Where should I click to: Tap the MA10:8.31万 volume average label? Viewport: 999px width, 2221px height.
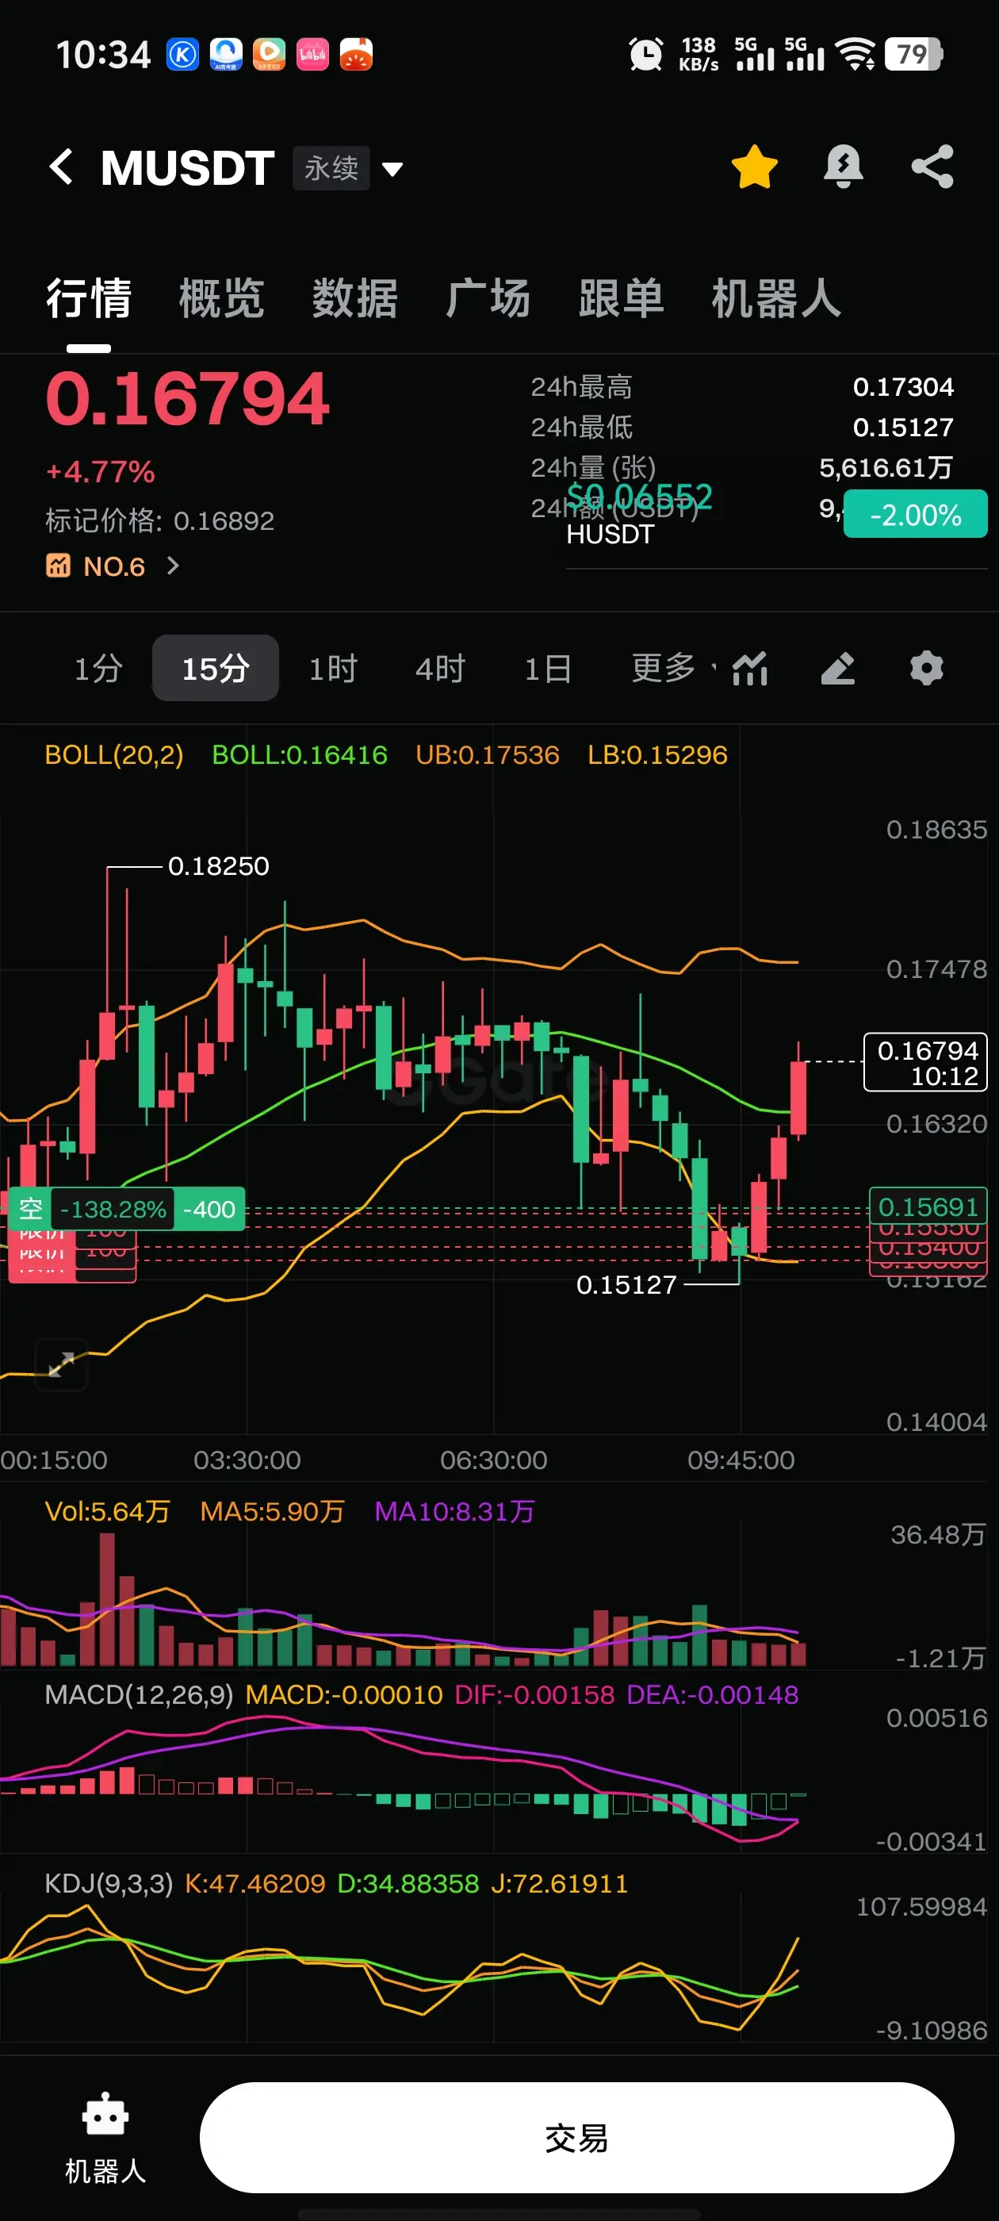tap(455, 1510)
